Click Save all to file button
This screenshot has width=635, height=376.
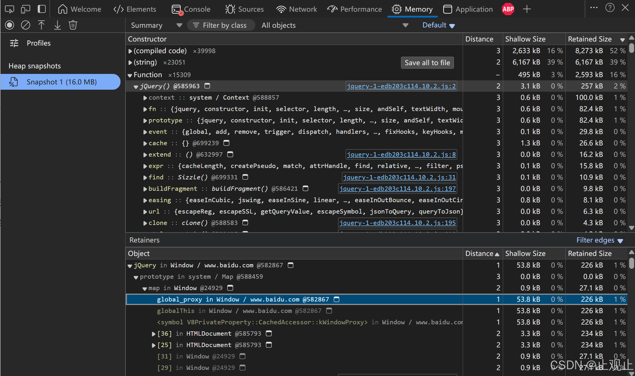(427, 63)
